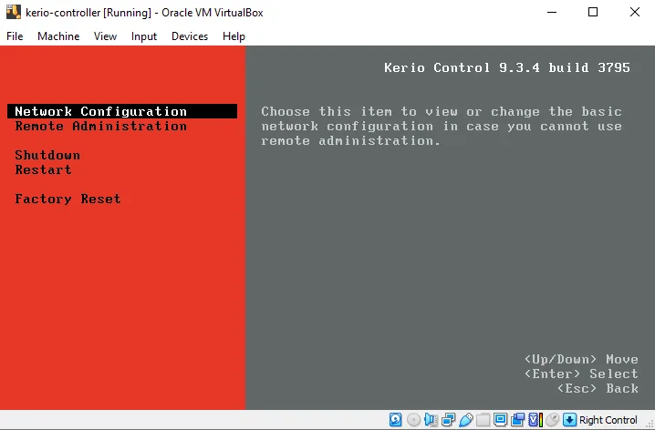Click the <Up/Down> Move hint
The image size is (655, 430).
[581, 359]
